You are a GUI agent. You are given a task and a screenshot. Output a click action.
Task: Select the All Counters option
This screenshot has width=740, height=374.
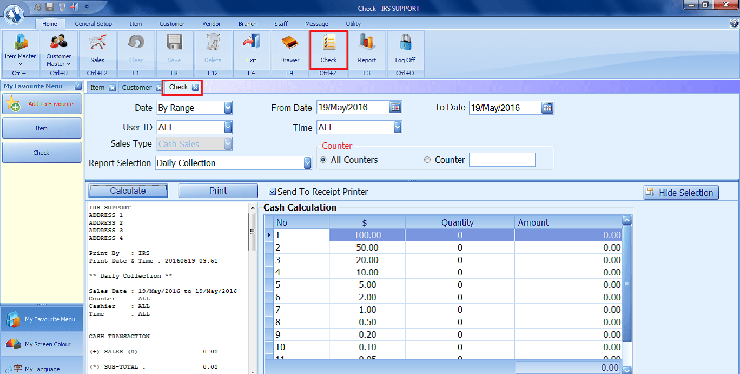point(322,160)
